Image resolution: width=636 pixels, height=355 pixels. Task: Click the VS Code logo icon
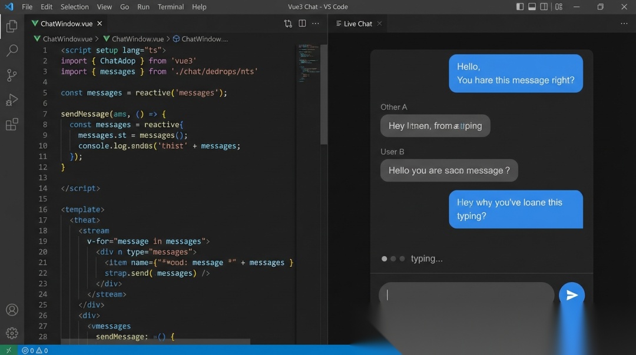[x=8, y=6]
